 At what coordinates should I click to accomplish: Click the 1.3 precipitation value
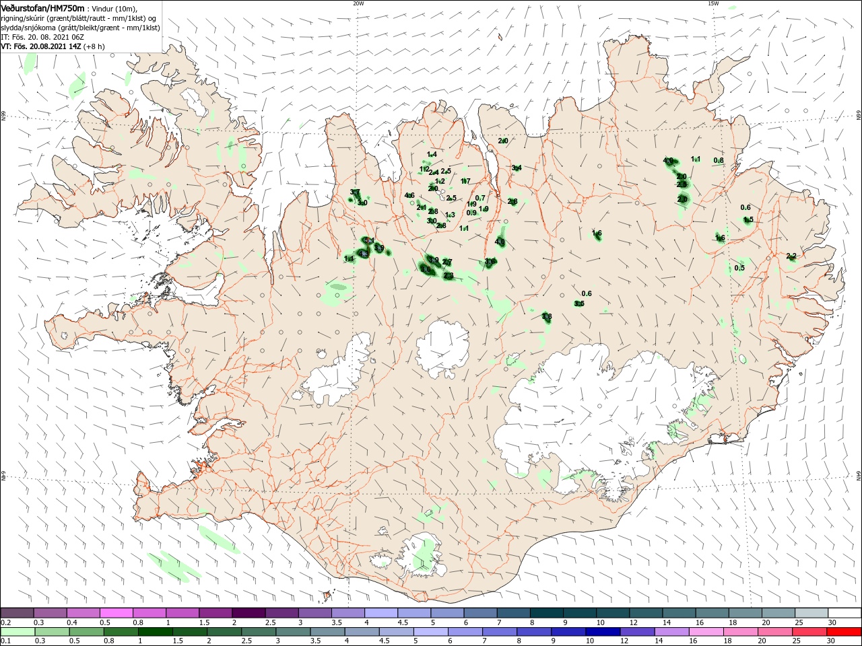(450, 215)
